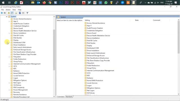Select Early Launch Antimalware in tree
Screen dimensions: 180x101
[22, 47]
